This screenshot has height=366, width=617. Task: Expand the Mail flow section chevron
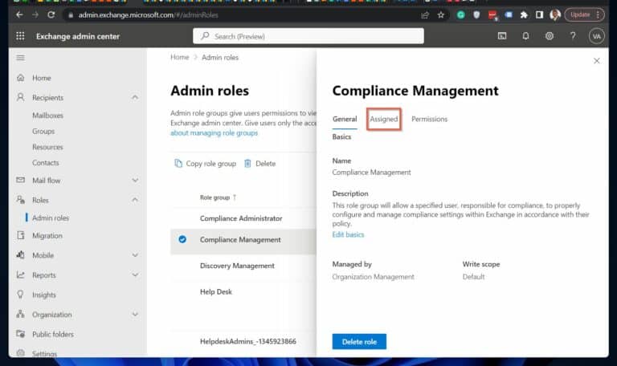135,180
